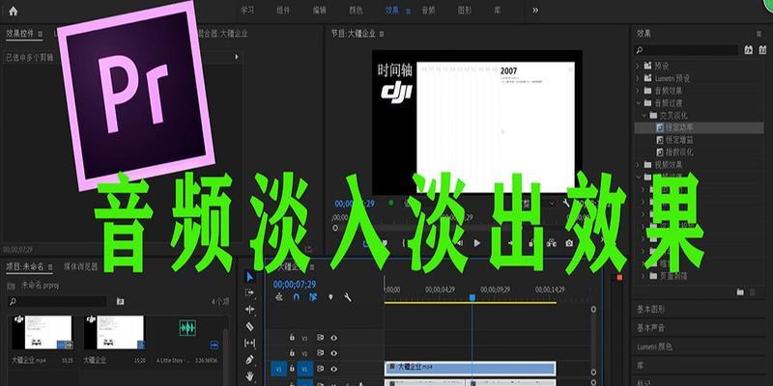Go to the Home screen icon
Screen dimensions: 773x386
tap(14, 11)
